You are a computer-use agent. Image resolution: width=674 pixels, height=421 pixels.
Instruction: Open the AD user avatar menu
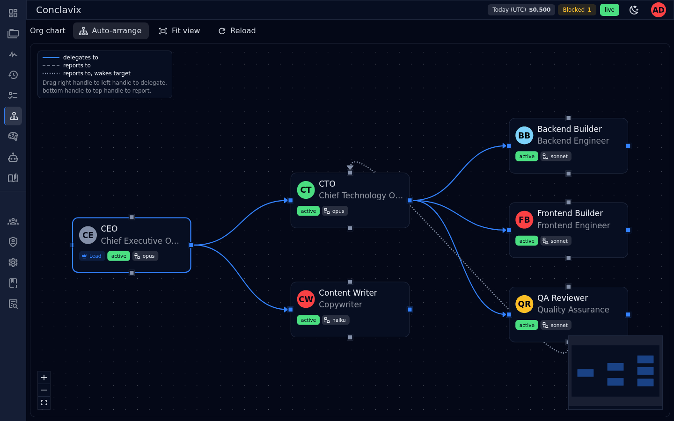coord(659,10)
